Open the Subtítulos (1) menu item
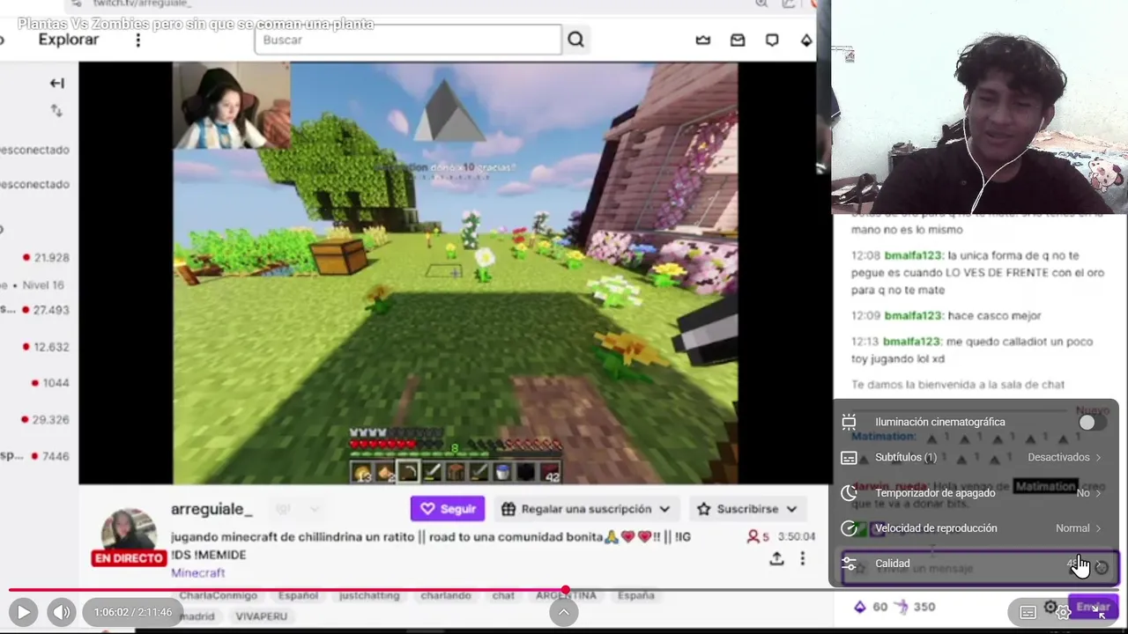The width and height of the screenshot is (1128, 634). pyautogui.click(x=976, y=458)
